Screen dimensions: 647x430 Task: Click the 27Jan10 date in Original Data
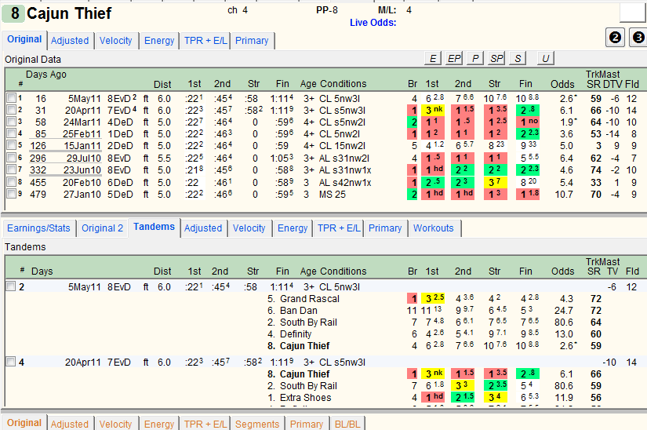point(82,195)
